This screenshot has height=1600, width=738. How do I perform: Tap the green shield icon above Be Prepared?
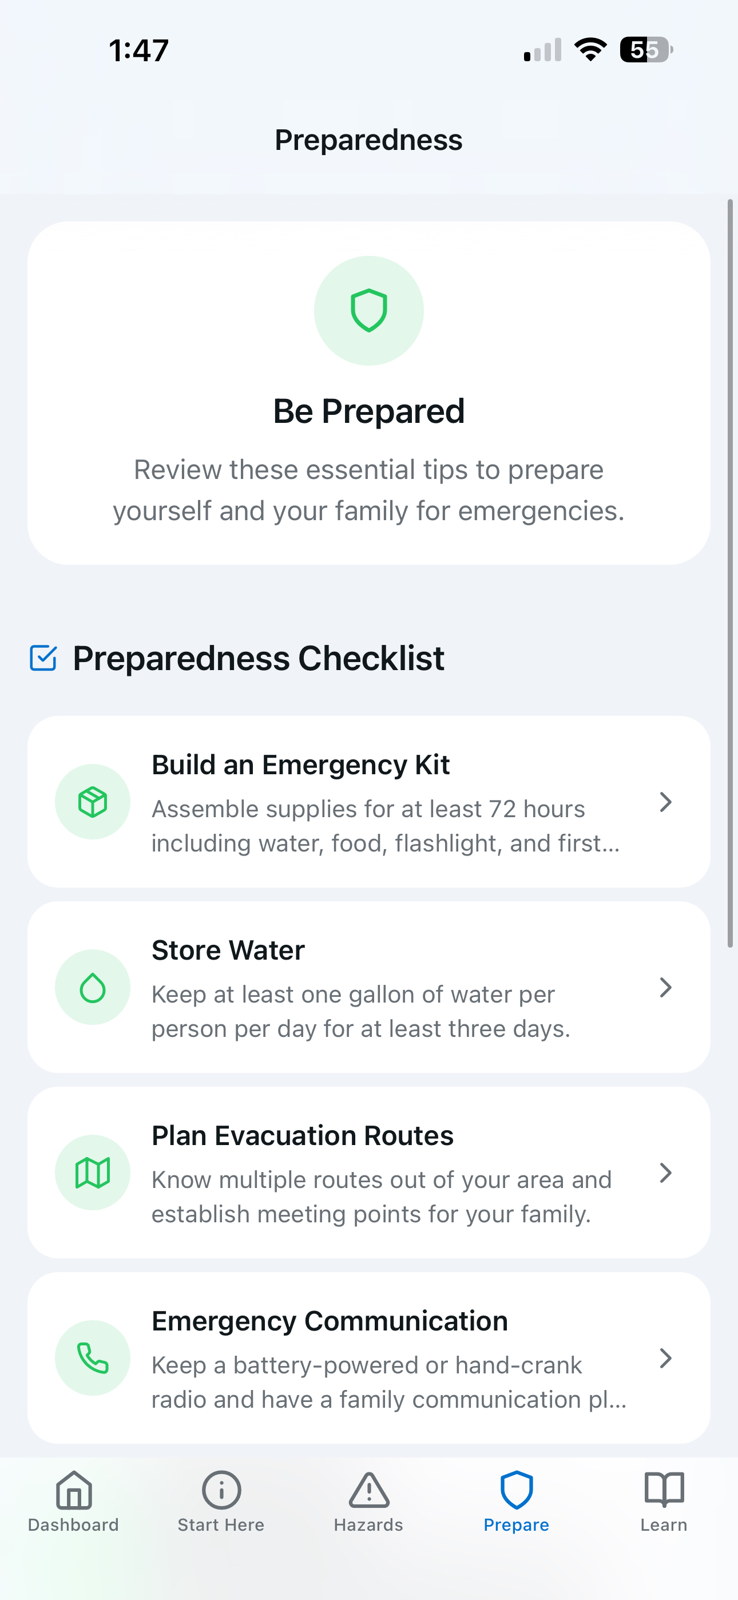click(x=368, y=310)
